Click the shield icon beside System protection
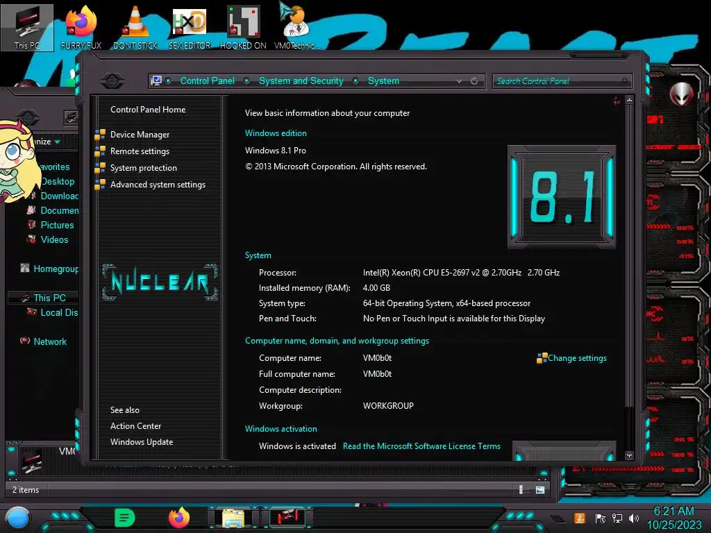 click(x=100, y=168)
